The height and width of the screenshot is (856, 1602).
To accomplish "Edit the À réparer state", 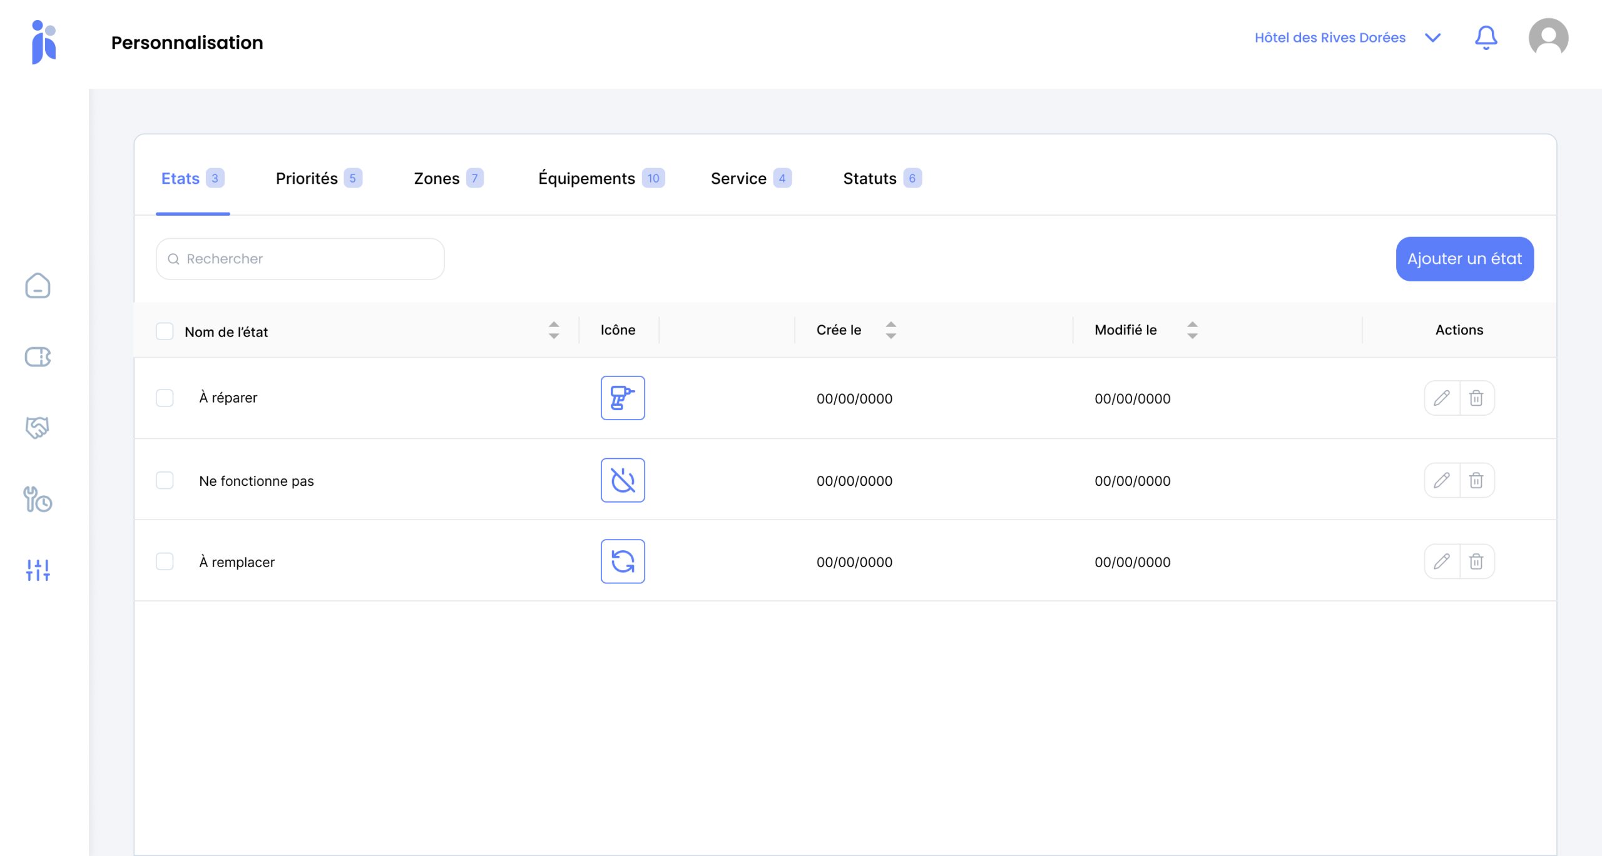I will pyautogui.click(x=1442, y=398).
